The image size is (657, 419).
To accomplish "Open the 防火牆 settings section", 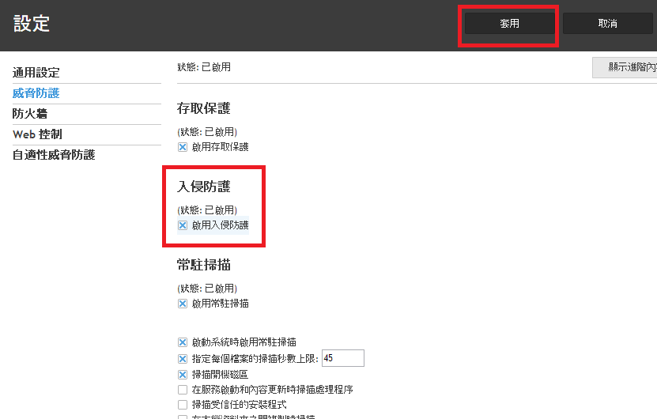I will [30, 114].
